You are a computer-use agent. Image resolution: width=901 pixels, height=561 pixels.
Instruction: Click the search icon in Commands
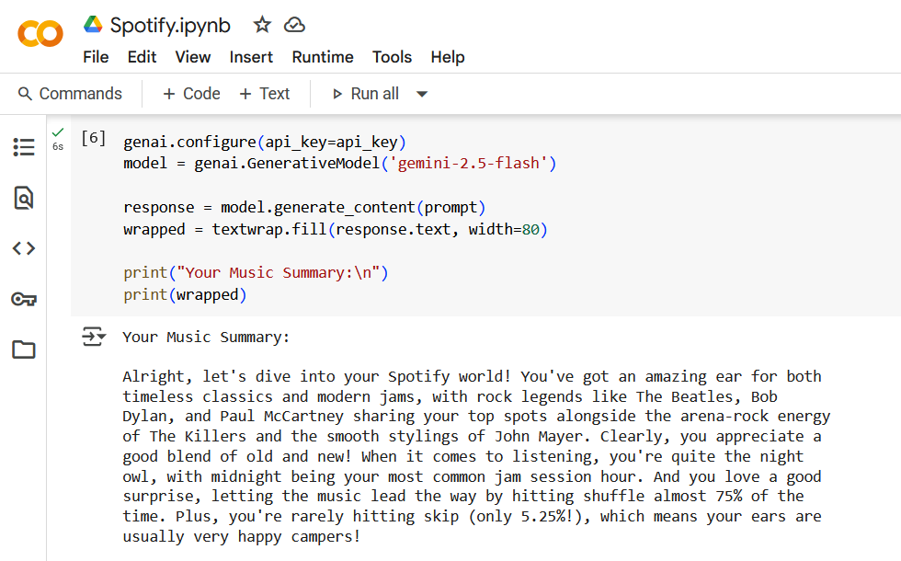point(25,94)
